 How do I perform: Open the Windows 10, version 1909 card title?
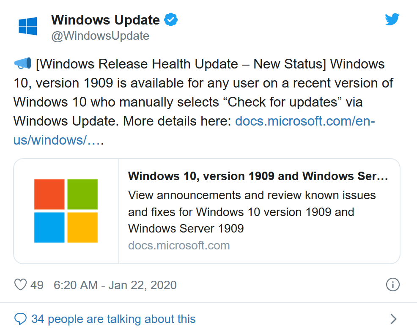(258, 176)
